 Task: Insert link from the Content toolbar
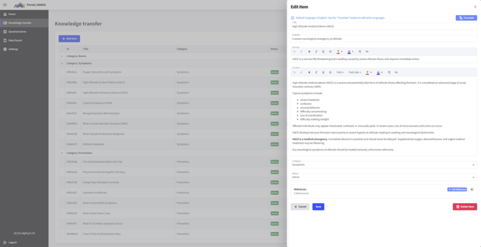click(x=396, y=73)
